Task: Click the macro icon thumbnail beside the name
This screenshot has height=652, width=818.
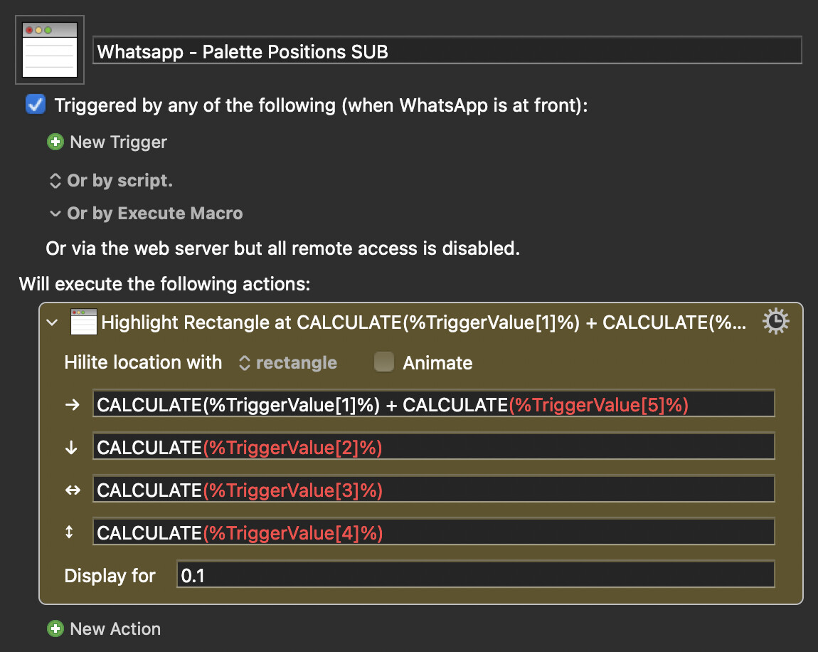Action: pyautogui.click(x=49, y=50)
